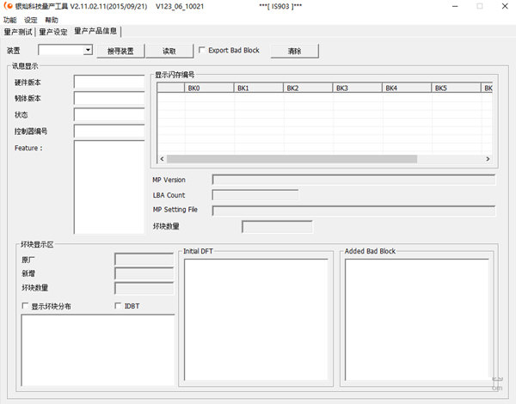
Task: Open the 功能 menu
Action: (9, 20)
